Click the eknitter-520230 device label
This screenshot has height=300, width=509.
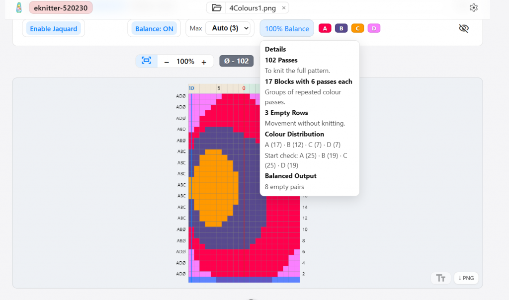click(61, 8)
